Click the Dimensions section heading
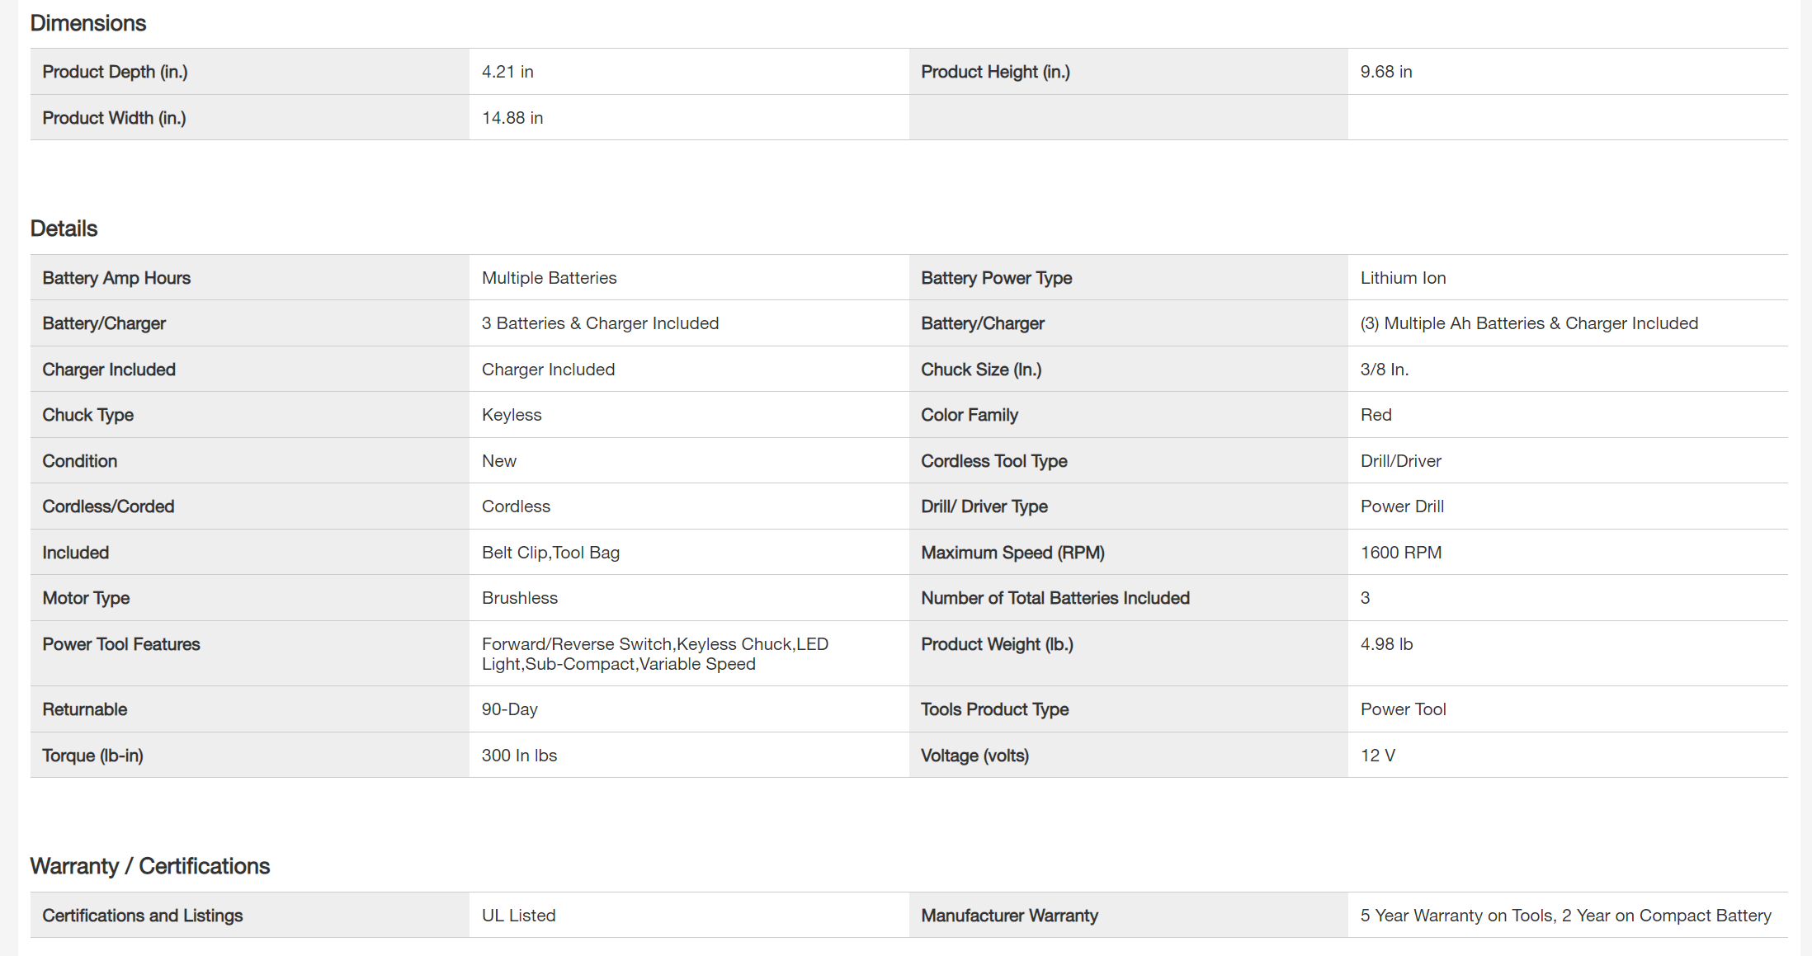 click(x=88, y=23)
